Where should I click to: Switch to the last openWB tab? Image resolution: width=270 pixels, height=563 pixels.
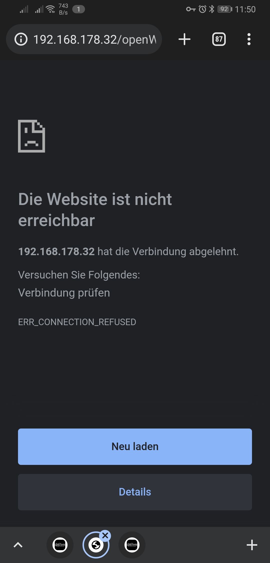pos(132,545)
